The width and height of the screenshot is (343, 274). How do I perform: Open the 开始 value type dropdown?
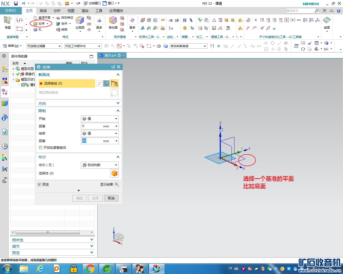(x=100, y=119)
